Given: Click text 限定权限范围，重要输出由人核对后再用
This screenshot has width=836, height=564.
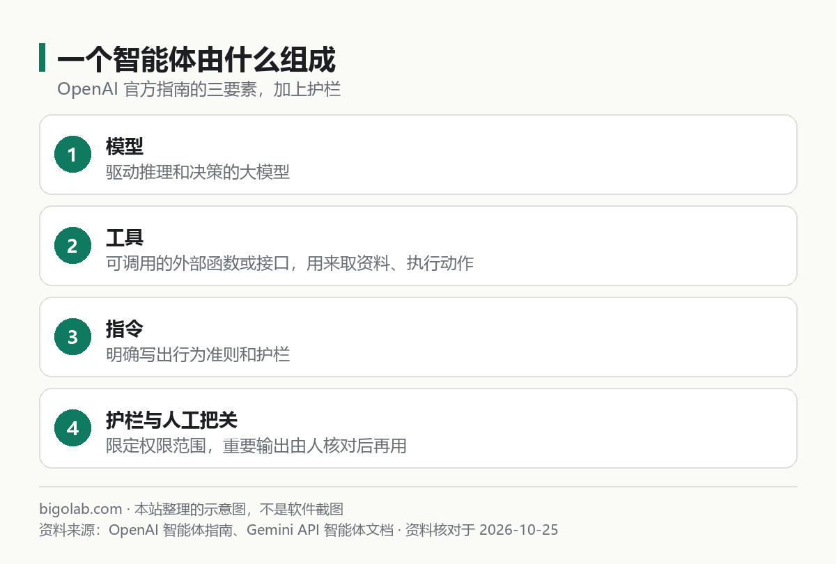Looking at the screenshot, I should pyautogui.click(x=256, y=445).
